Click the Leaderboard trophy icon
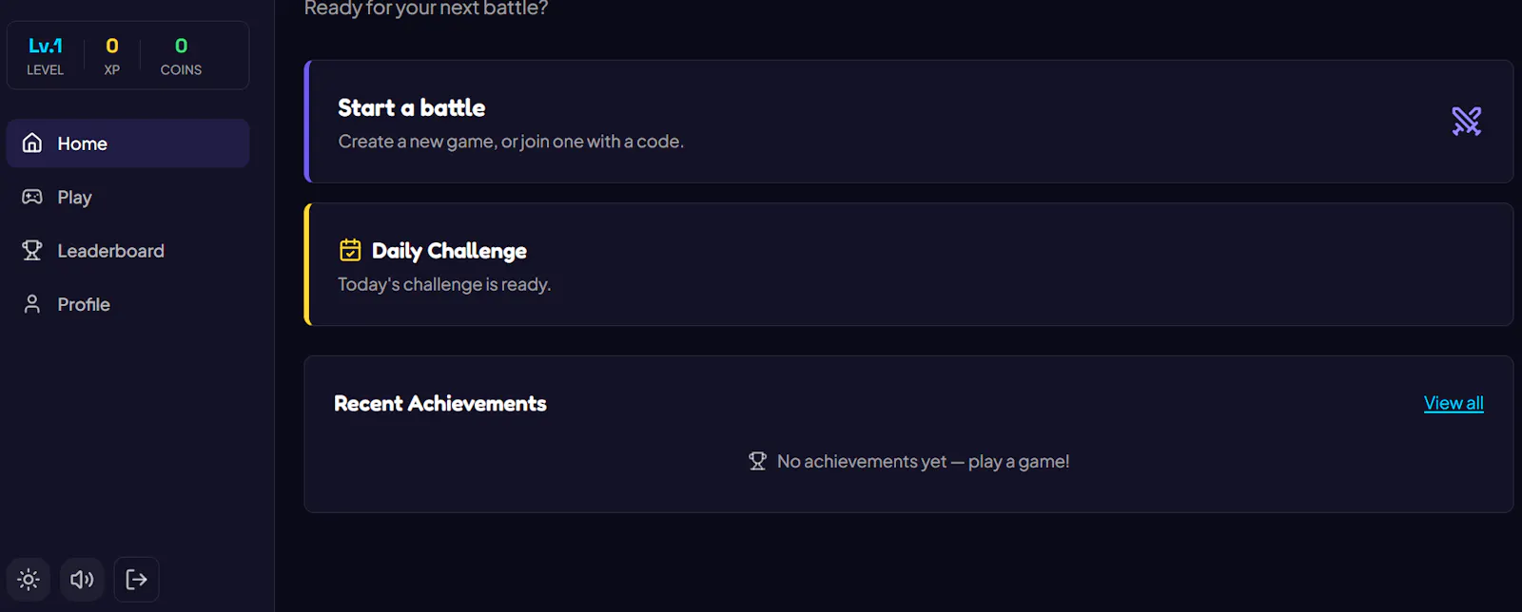 pos(32,250)
